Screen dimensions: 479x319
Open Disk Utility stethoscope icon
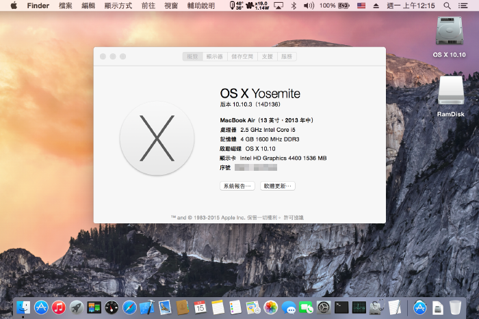point(376,307)
